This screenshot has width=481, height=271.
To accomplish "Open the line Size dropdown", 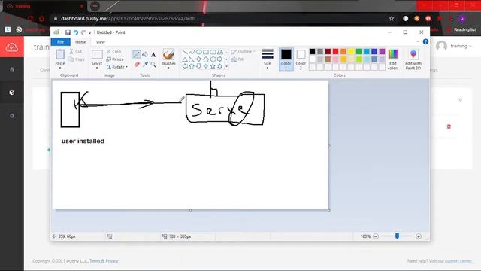I will [x=268, y=59].
